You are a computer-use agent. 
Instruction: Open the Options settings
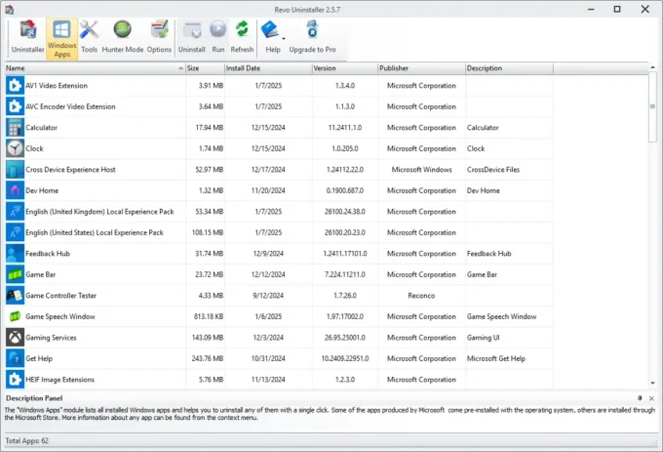(159, 37)
